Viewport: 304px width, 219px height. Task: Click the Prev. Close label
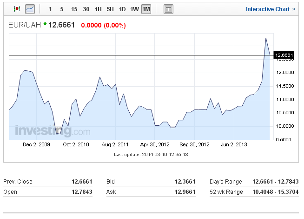(18, 182)
